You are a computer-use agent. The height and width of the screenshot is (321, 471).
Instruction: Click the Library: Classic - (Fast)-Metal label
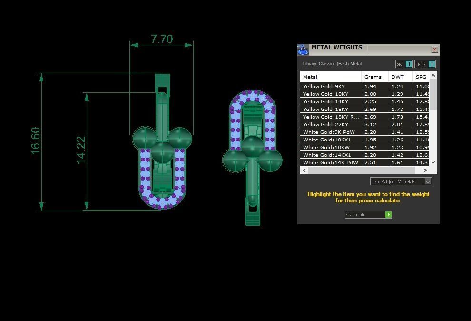(x=332, y=64)
